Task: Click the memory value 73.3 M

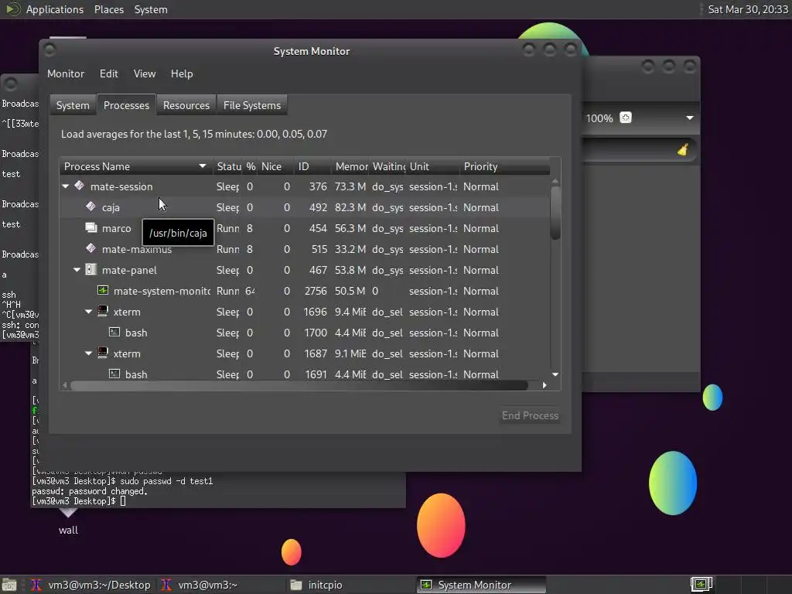Action: coord(350,186)
